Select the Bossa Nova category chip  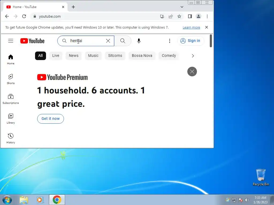point(142,56)
